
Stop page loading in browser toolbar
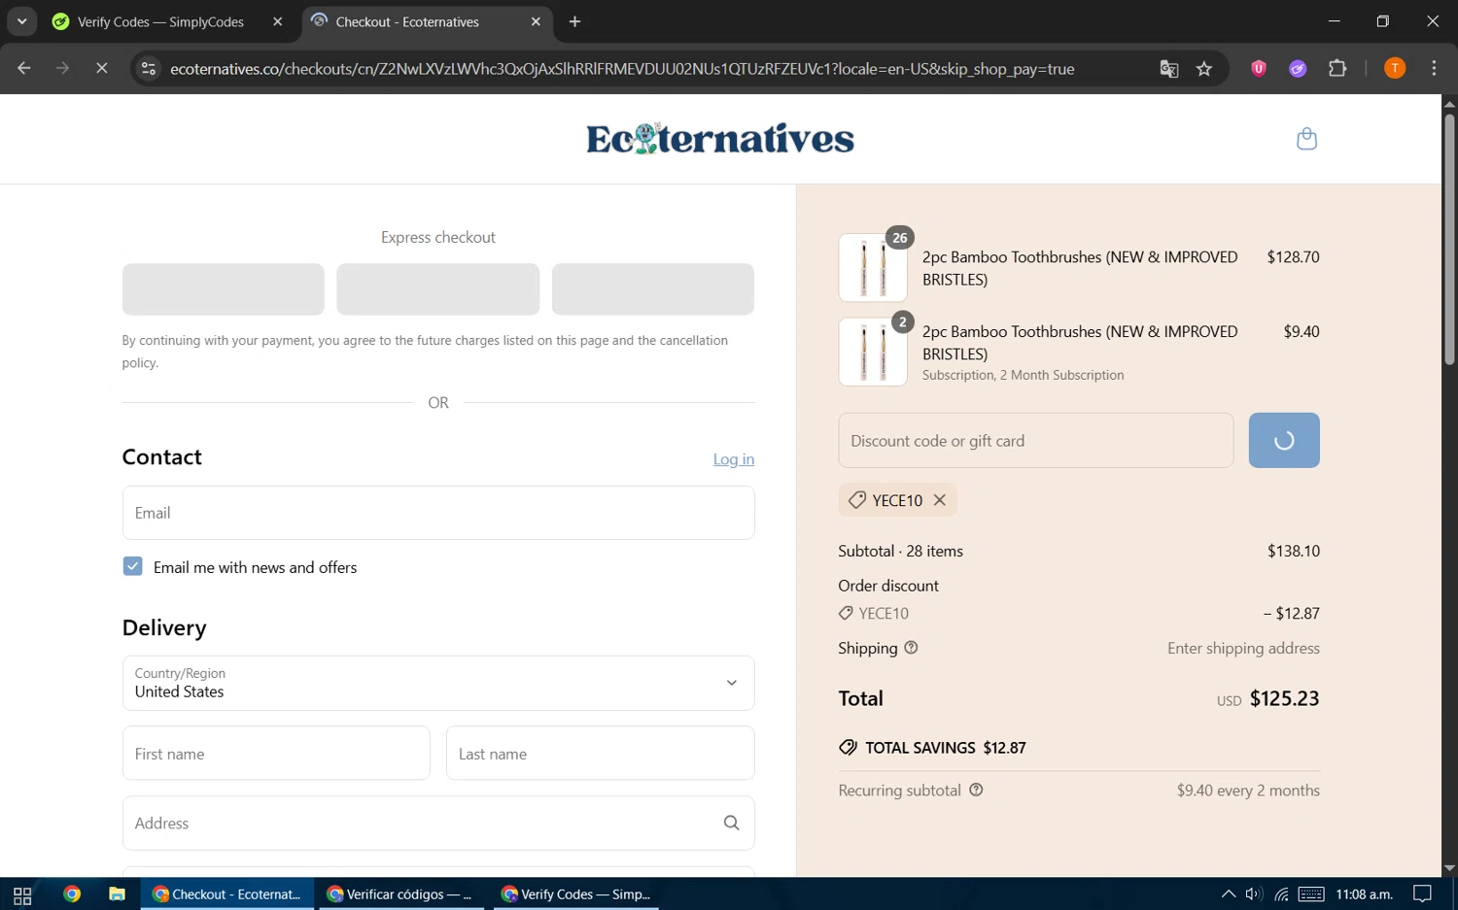click(x=101, y=69)
